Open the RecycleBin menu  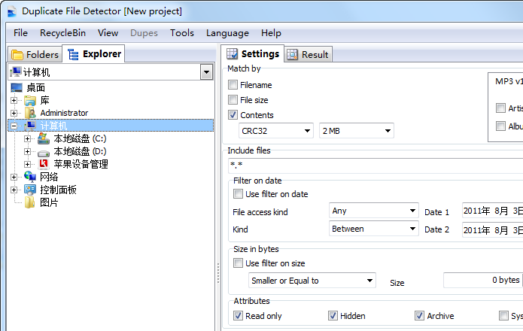[x=62, y=33]
